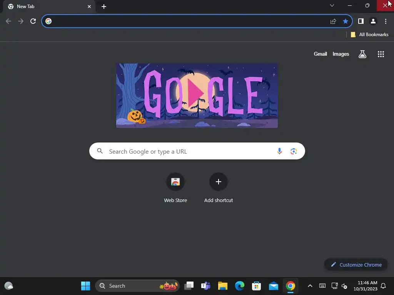The width and height of the screenshot is (394, 295).
Task: Show hidden system tray icons
Action: 310,286
